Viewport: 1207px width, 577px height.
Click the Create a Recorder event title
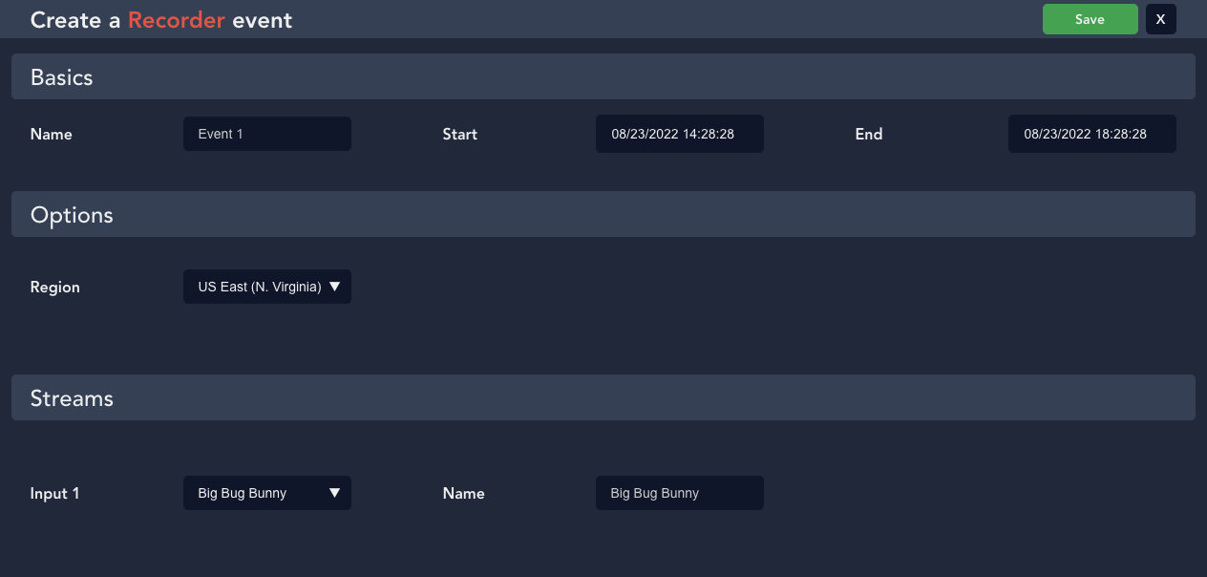coord(160,19)
